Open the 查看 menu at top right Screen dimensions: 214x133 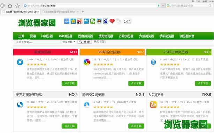click(205, 1)
